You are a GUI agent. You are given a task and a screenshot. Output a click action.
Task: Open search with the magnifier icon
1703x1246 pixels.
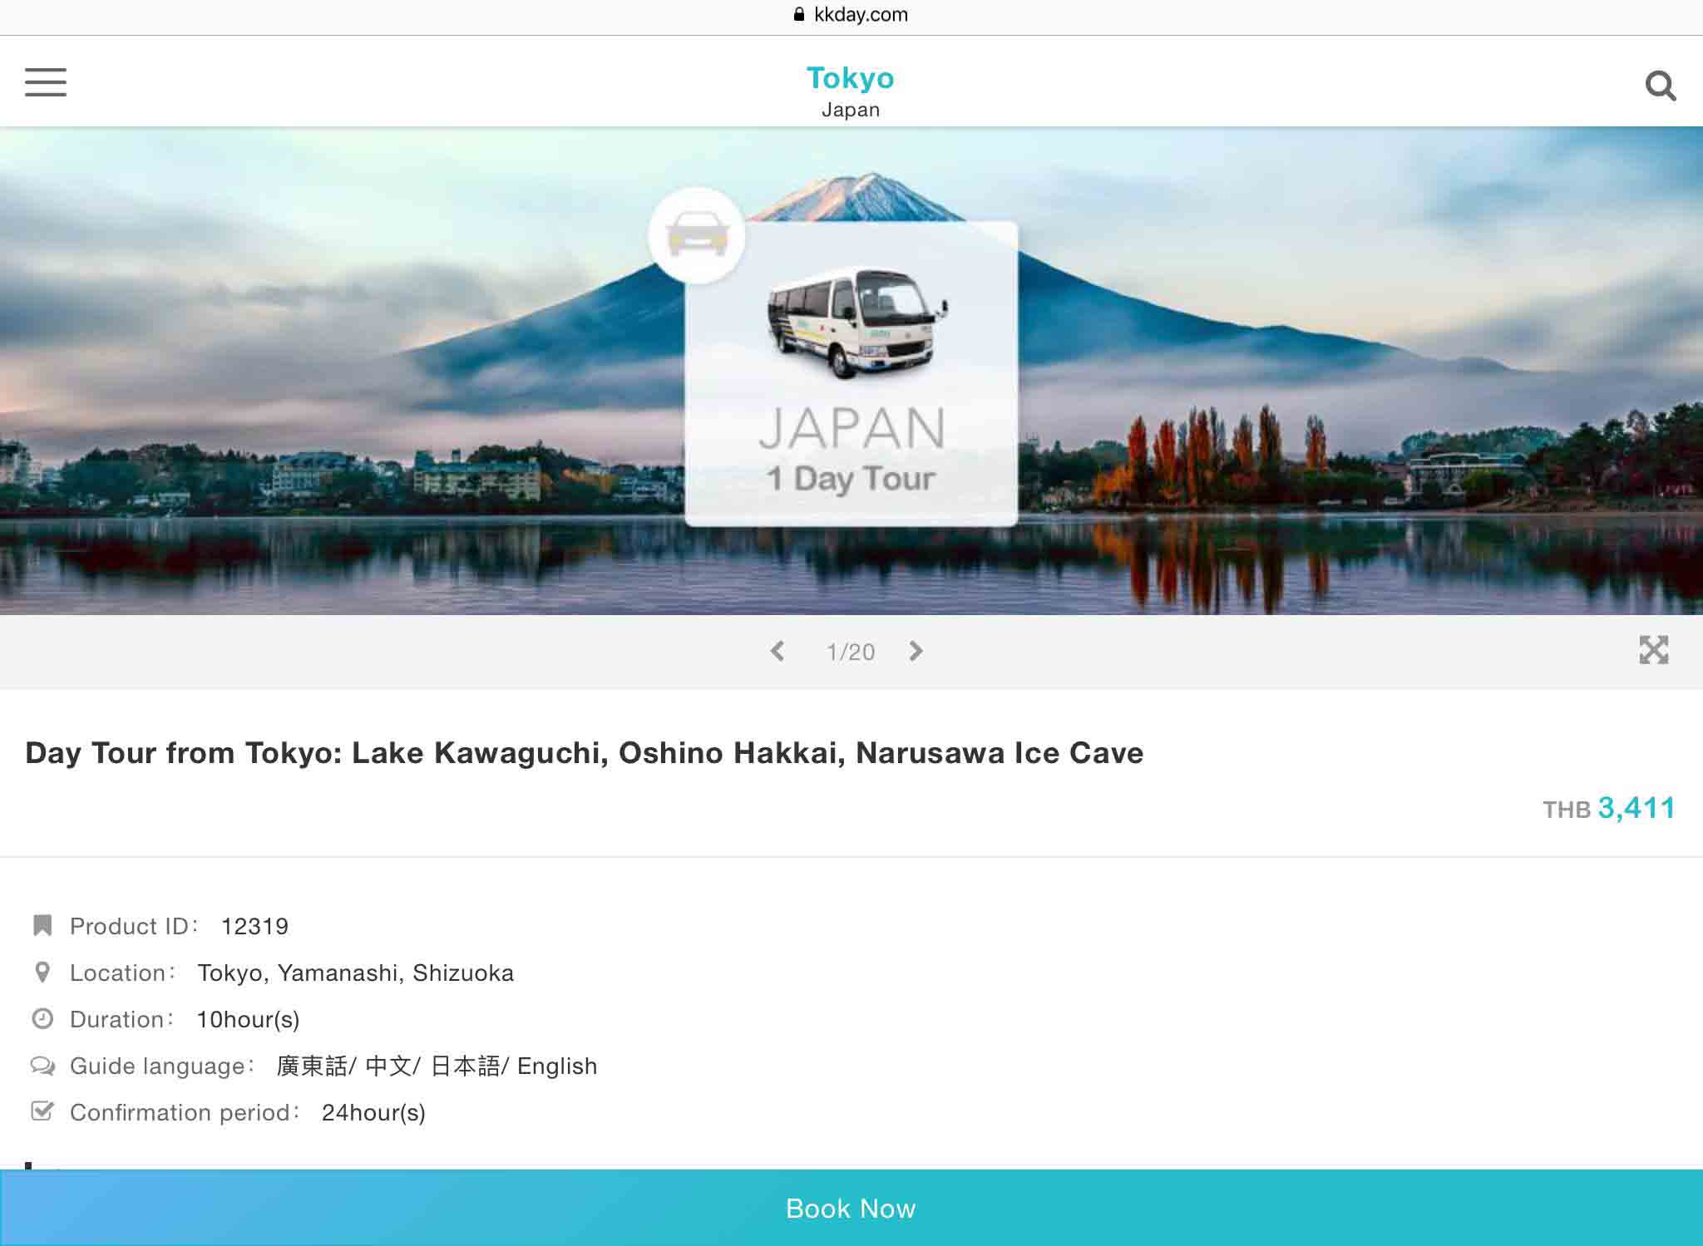point(1661,86)
